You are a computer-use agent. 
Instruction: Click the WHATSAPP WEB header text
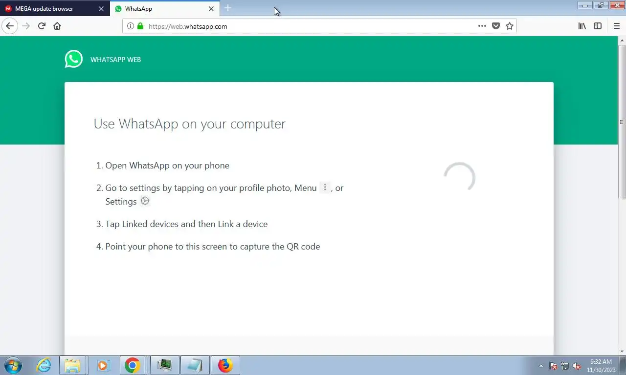115,60
